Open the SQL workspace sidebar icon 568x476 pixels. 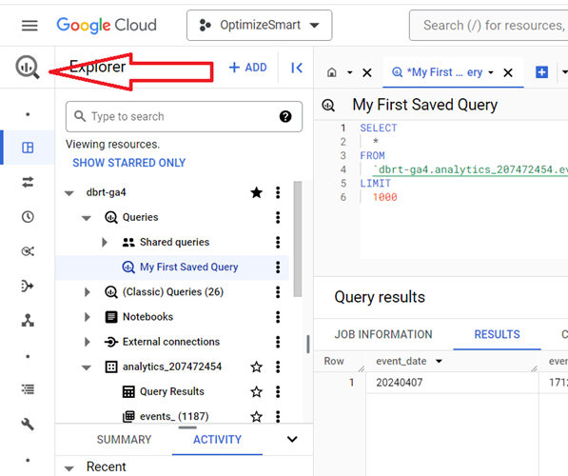coord(28,148)
